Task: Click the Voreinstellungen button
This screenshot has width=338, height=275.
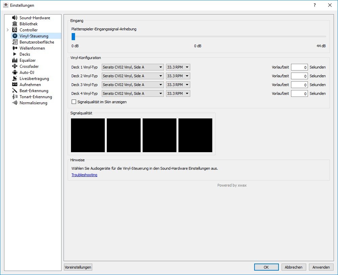Action: pyautogui.click(x=78, y=267)
